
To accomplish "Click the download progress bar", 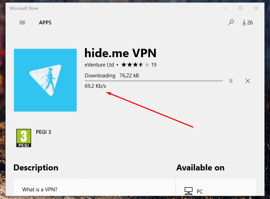I will point(154,81).
